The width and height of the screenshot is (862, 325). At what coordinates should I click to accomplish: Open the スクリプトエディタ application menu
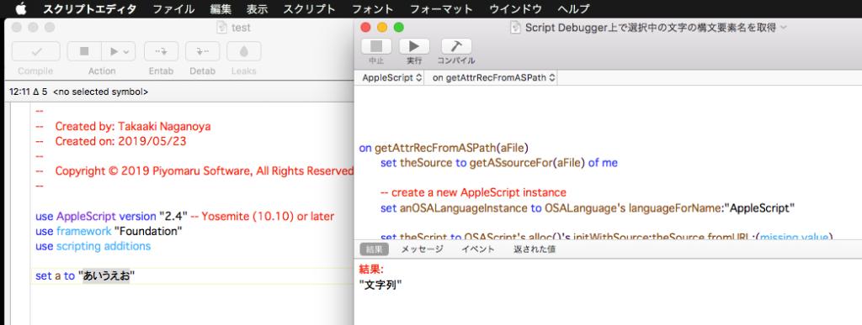pyautogui.click(x=89, y=8)
